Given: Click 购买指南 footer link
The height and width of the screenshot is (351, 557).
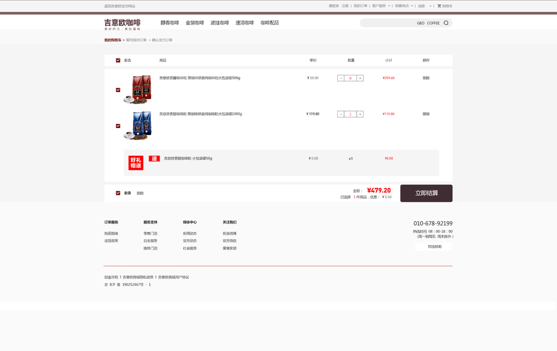Looking at the screenshot, I should point(111,233).
